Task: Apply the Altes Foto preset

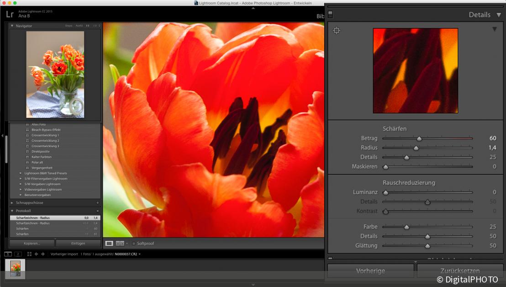Action: (x=38, y=124)
